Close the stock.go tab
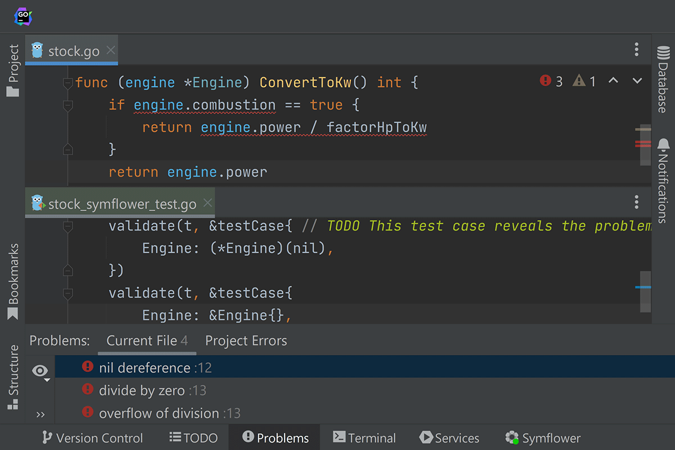This screenshot has width=675, height=450. pos(111,50)
